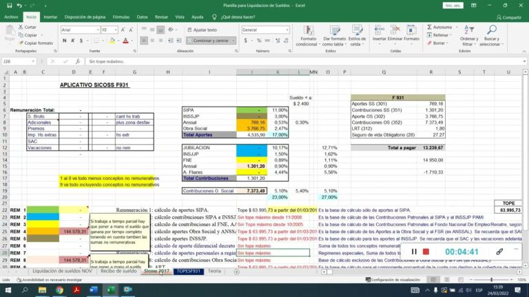The height and width of the screenshot is (297, 529).
Task: Open Chrome from the Windows taskbar
Action: (59, 290)
